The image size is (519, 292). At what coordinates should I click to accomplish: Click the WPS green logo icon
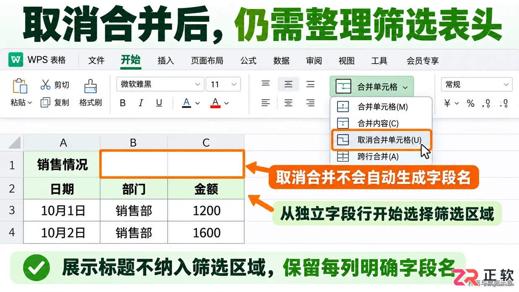coord(16,60)
